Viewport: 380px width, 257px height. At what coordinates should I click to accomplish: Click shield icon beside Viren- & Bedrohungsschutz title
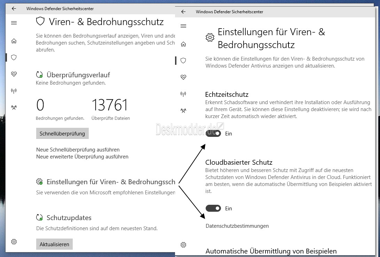click(40, 21)
